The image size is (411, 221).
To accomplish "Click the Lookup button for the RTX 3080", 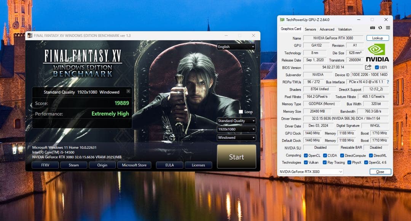I will click(378, 38).
